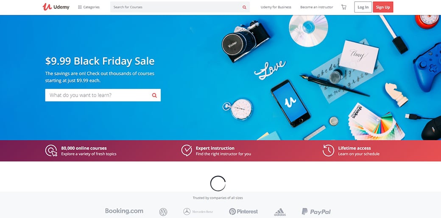Click the 80,000 online courses cursor icon

[x=51, y=150]
